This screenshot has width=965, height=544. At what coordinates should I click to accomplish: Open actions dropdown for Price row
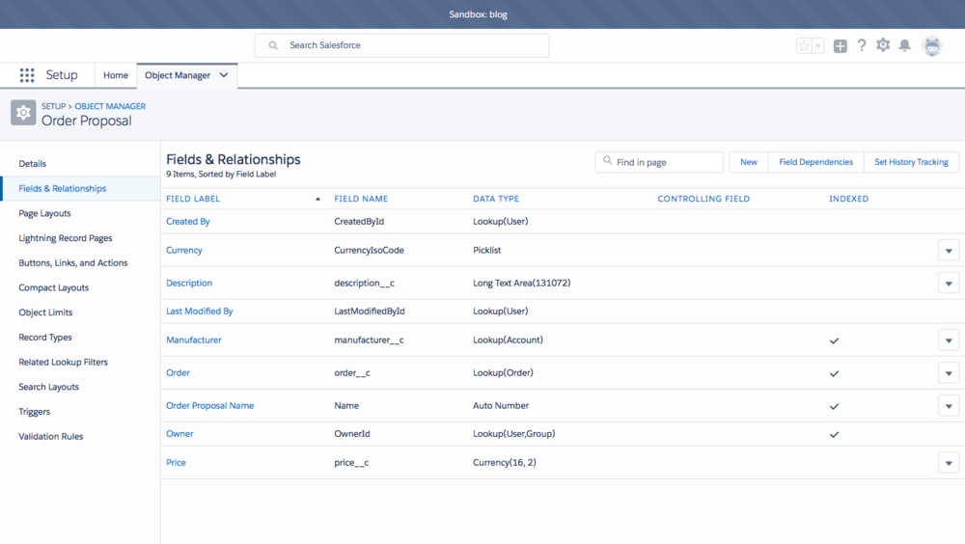[x=949, y=463]
